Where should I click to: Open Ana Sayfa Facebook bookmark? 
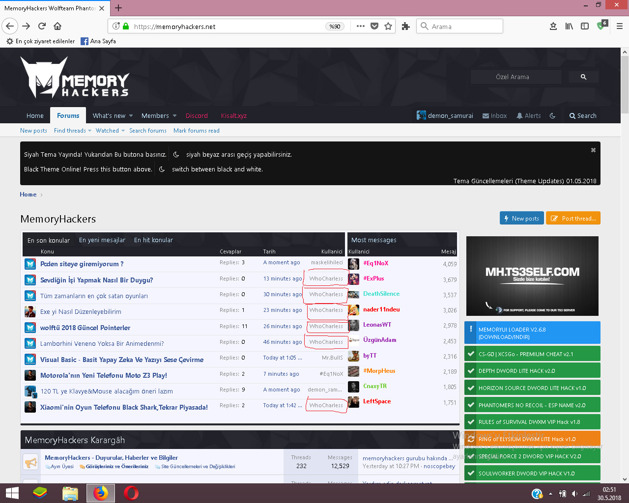98,41
